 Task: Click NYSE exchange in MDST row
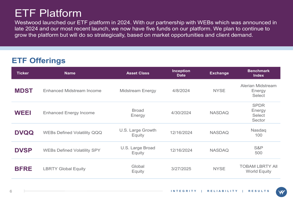tap(219, 91)
